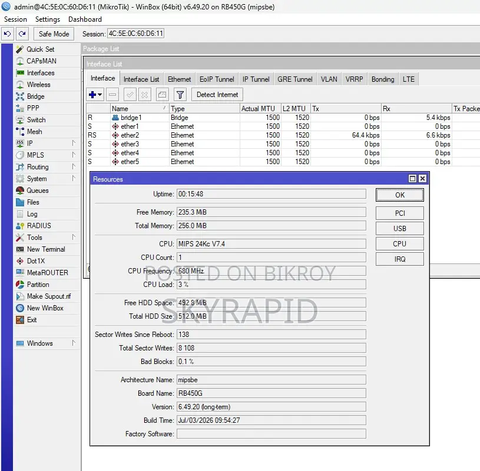This screenshot has height=471, width=480.
Task: Switch to Bonding tab
Action: (383, 79)
